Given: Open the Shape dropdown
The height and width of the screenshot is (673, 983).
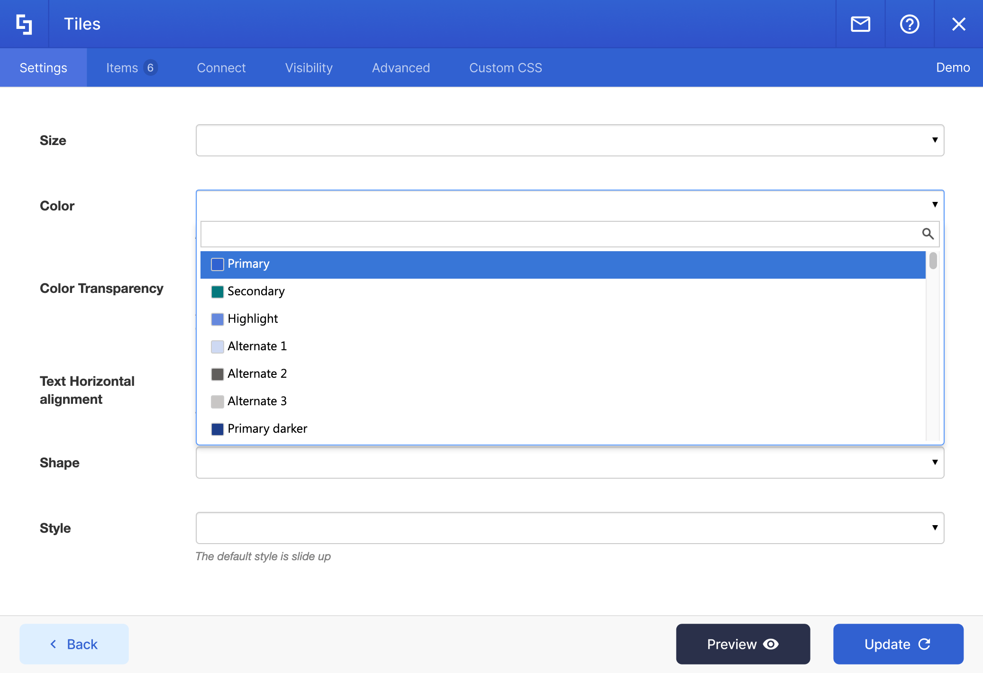Looking at the screenshot, I should [570, 463].
